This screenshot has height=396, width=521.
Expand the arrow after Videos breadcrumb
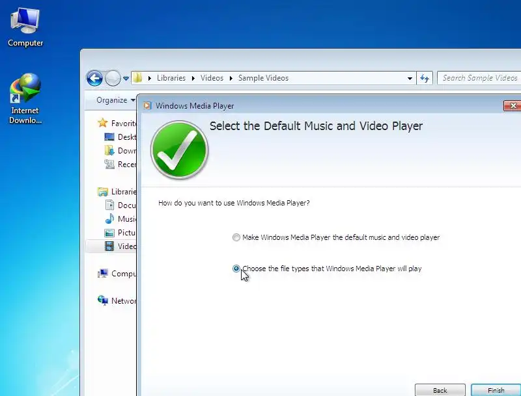231,78
